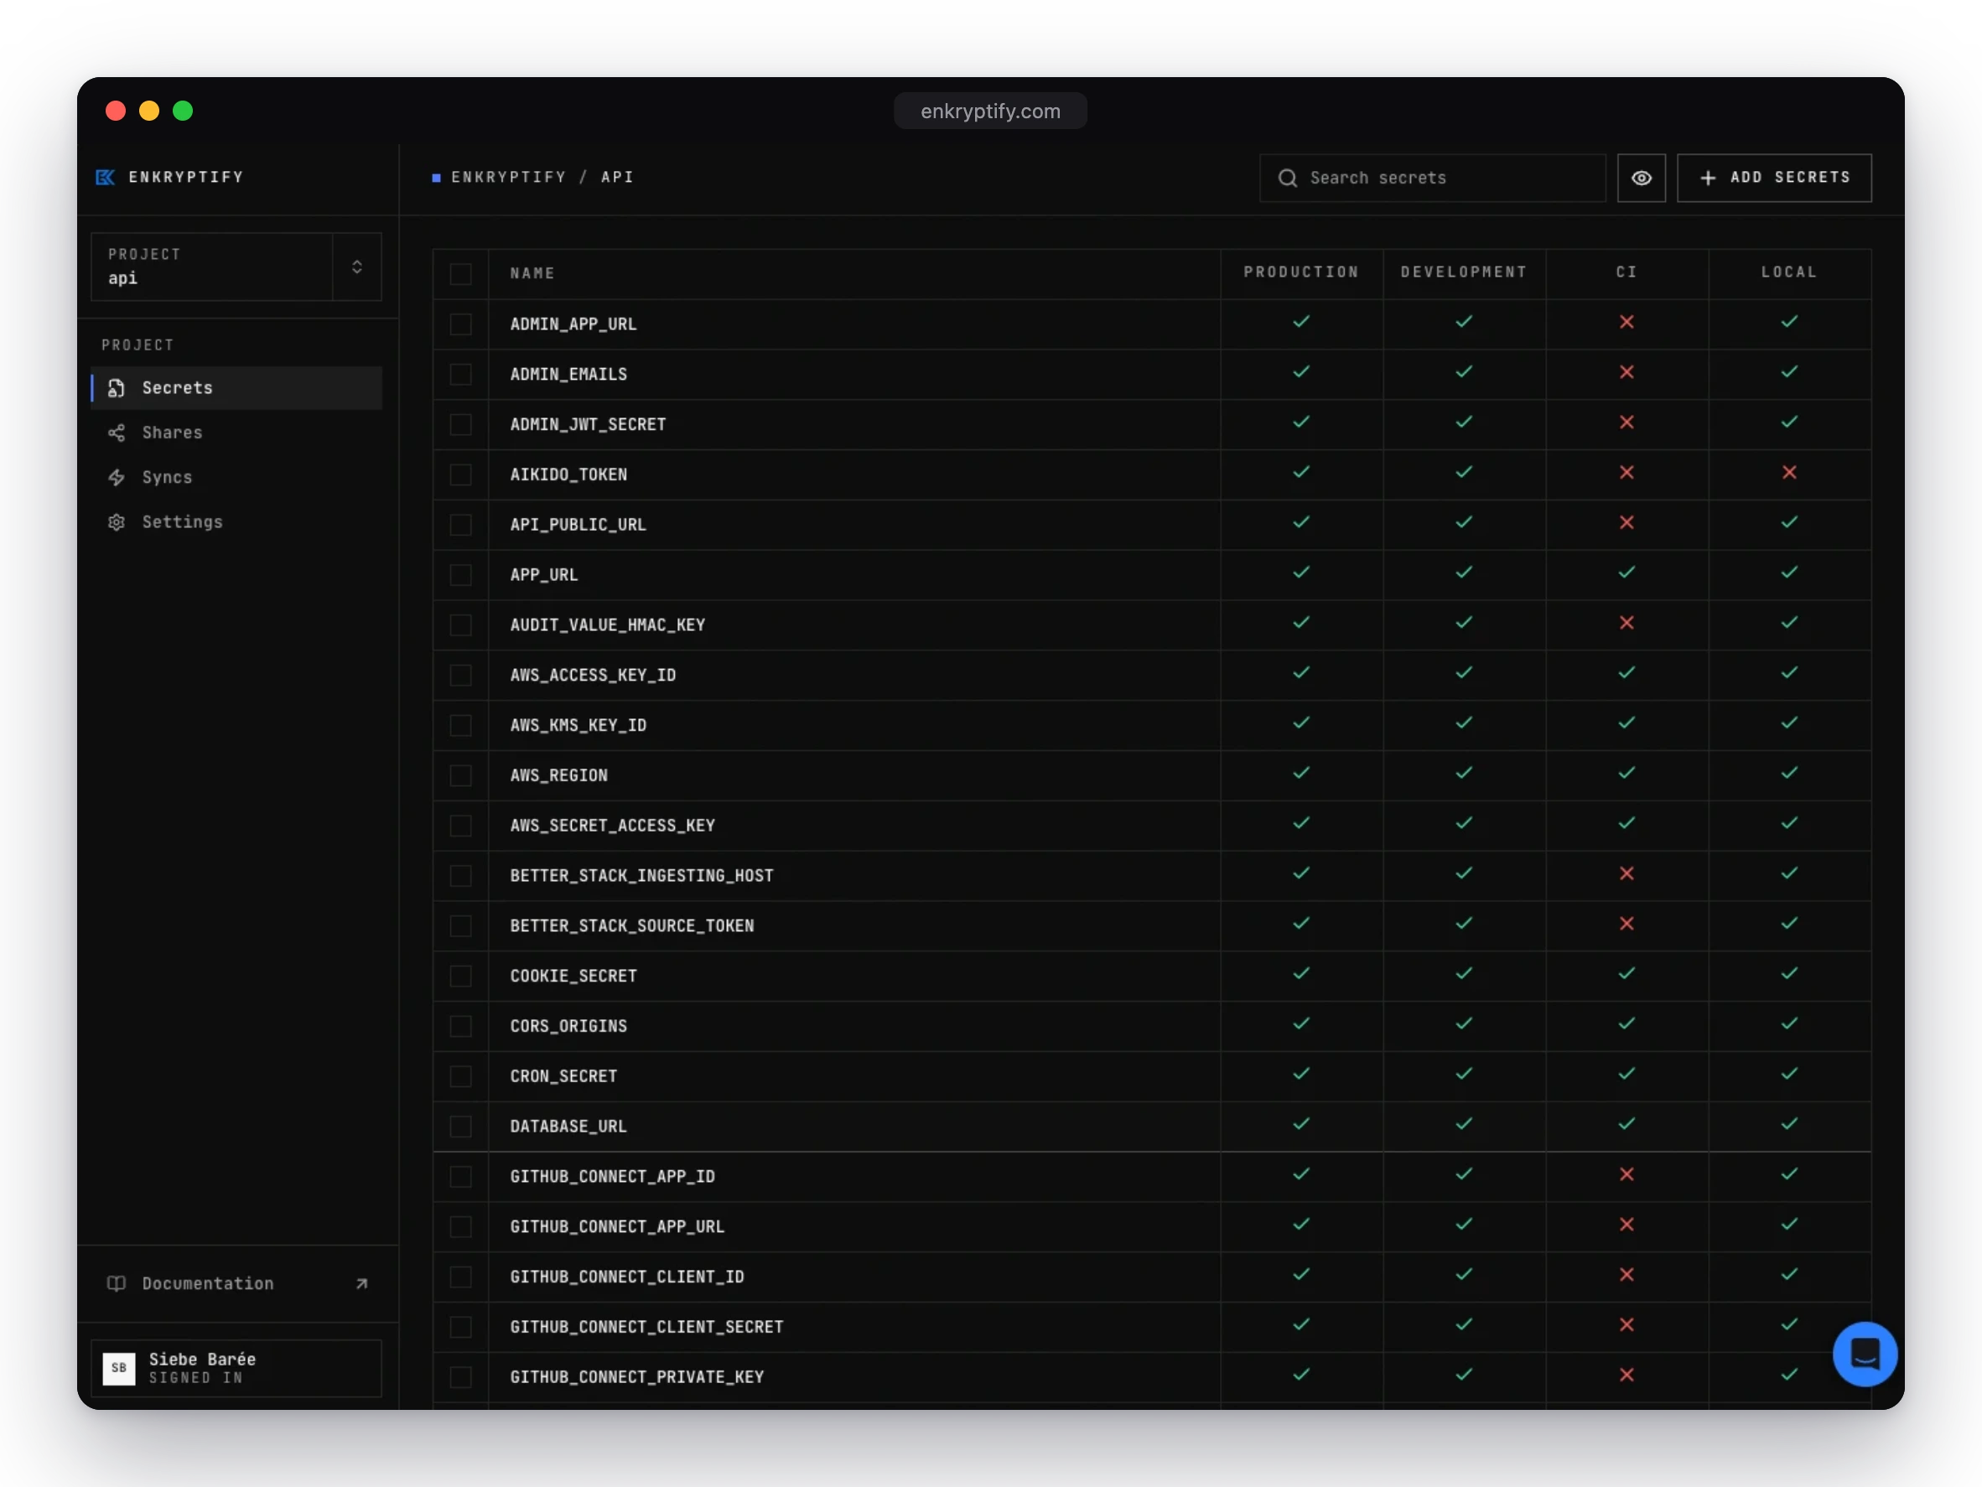Click the LOCAL column header
The height and width of the screenshot is (1487, 1982).
[x=1789, y=272]
